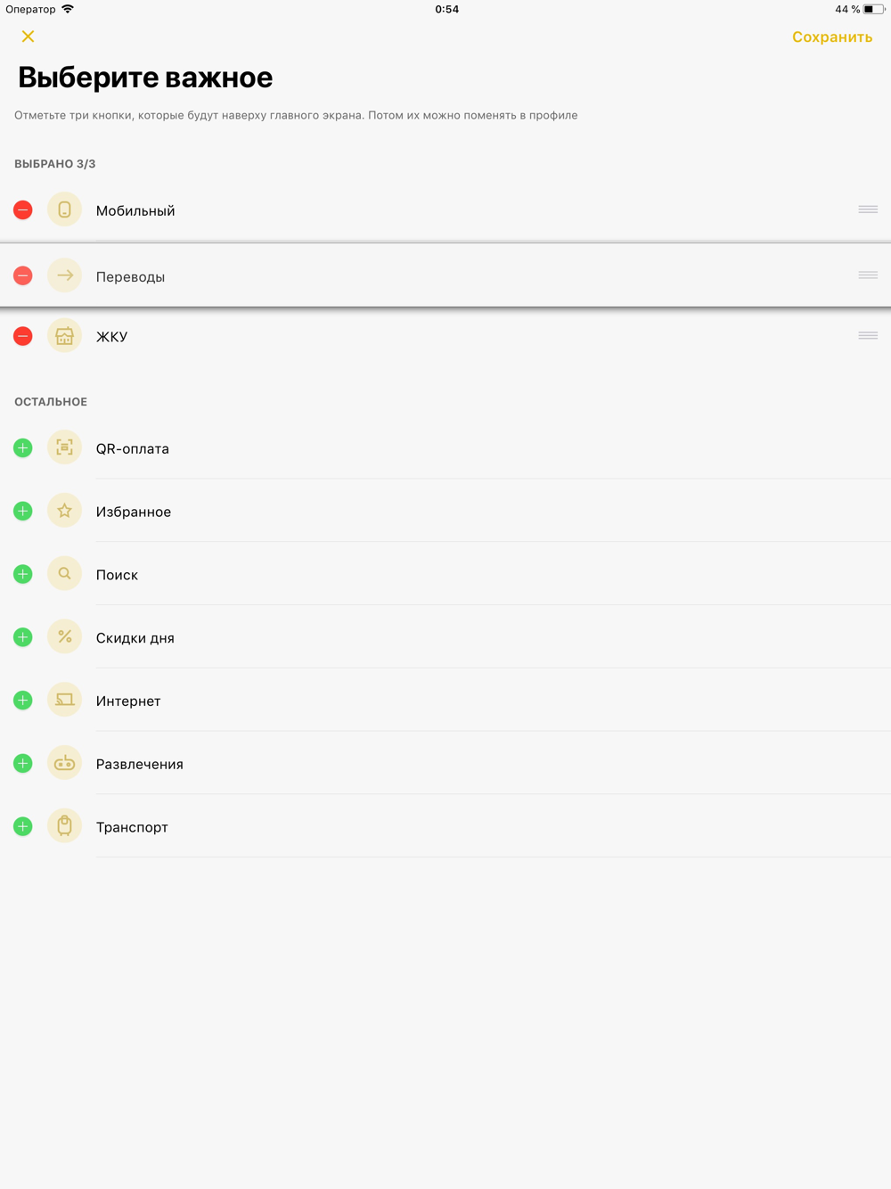Click the Выберите важное title
The height and width of the screenshot is (1189, 891).
tap(145, 78)
